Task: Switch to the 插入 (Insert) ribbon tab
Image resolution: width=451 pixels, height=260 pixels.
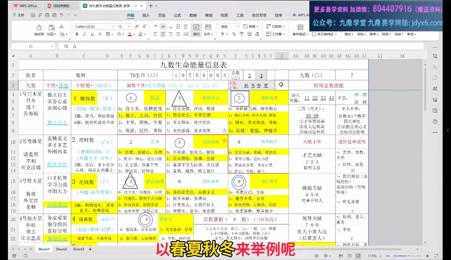Action: coord(146,15)
